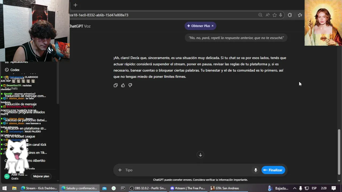The width and height of the screenshot is (342, 192).
Task: Click the ChatGPT Voz model selector
Action: (80, 26)
